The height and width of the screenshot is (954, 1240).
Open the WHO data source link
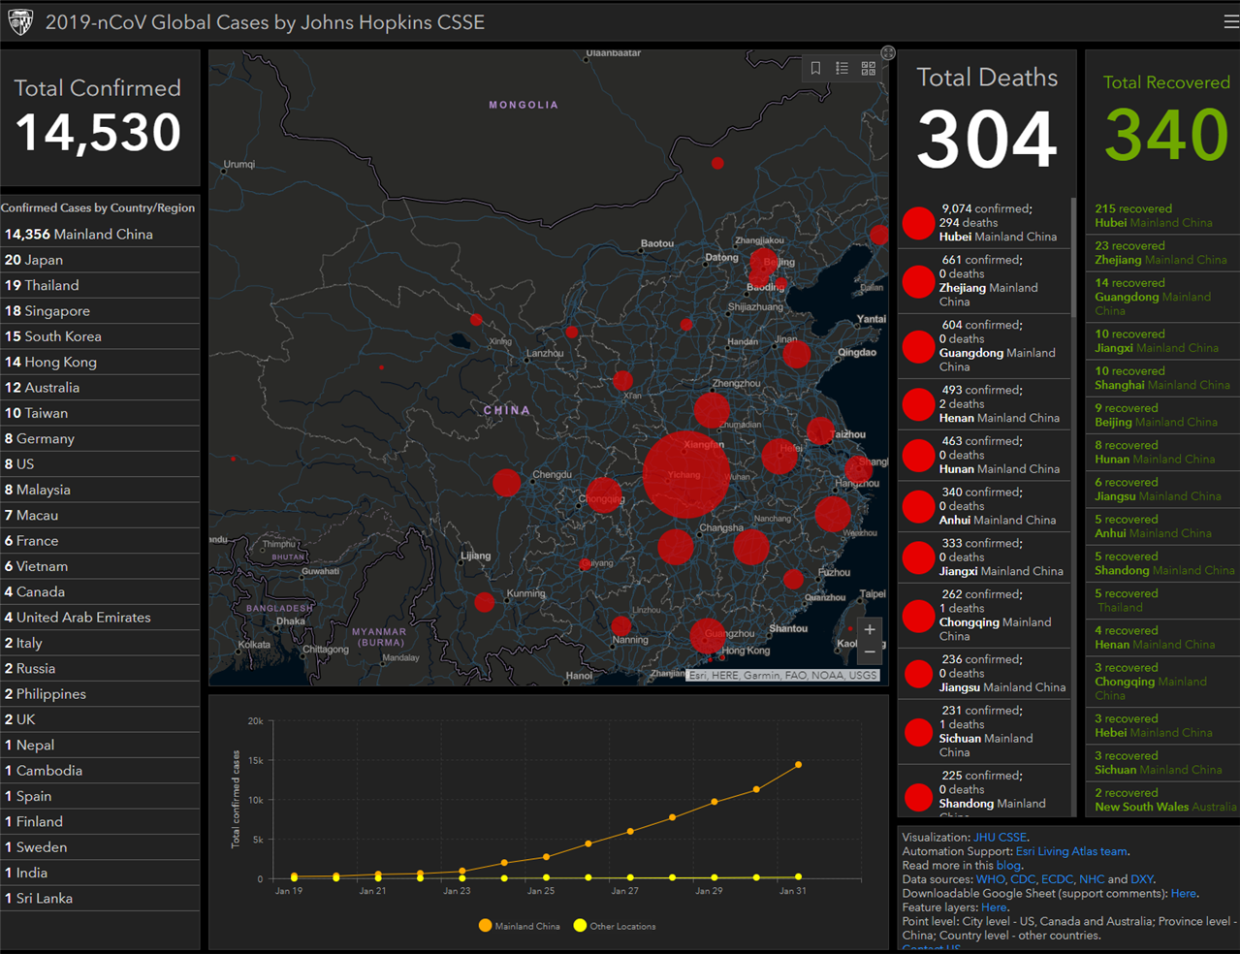pyautogui.click(x=990, y=879)
